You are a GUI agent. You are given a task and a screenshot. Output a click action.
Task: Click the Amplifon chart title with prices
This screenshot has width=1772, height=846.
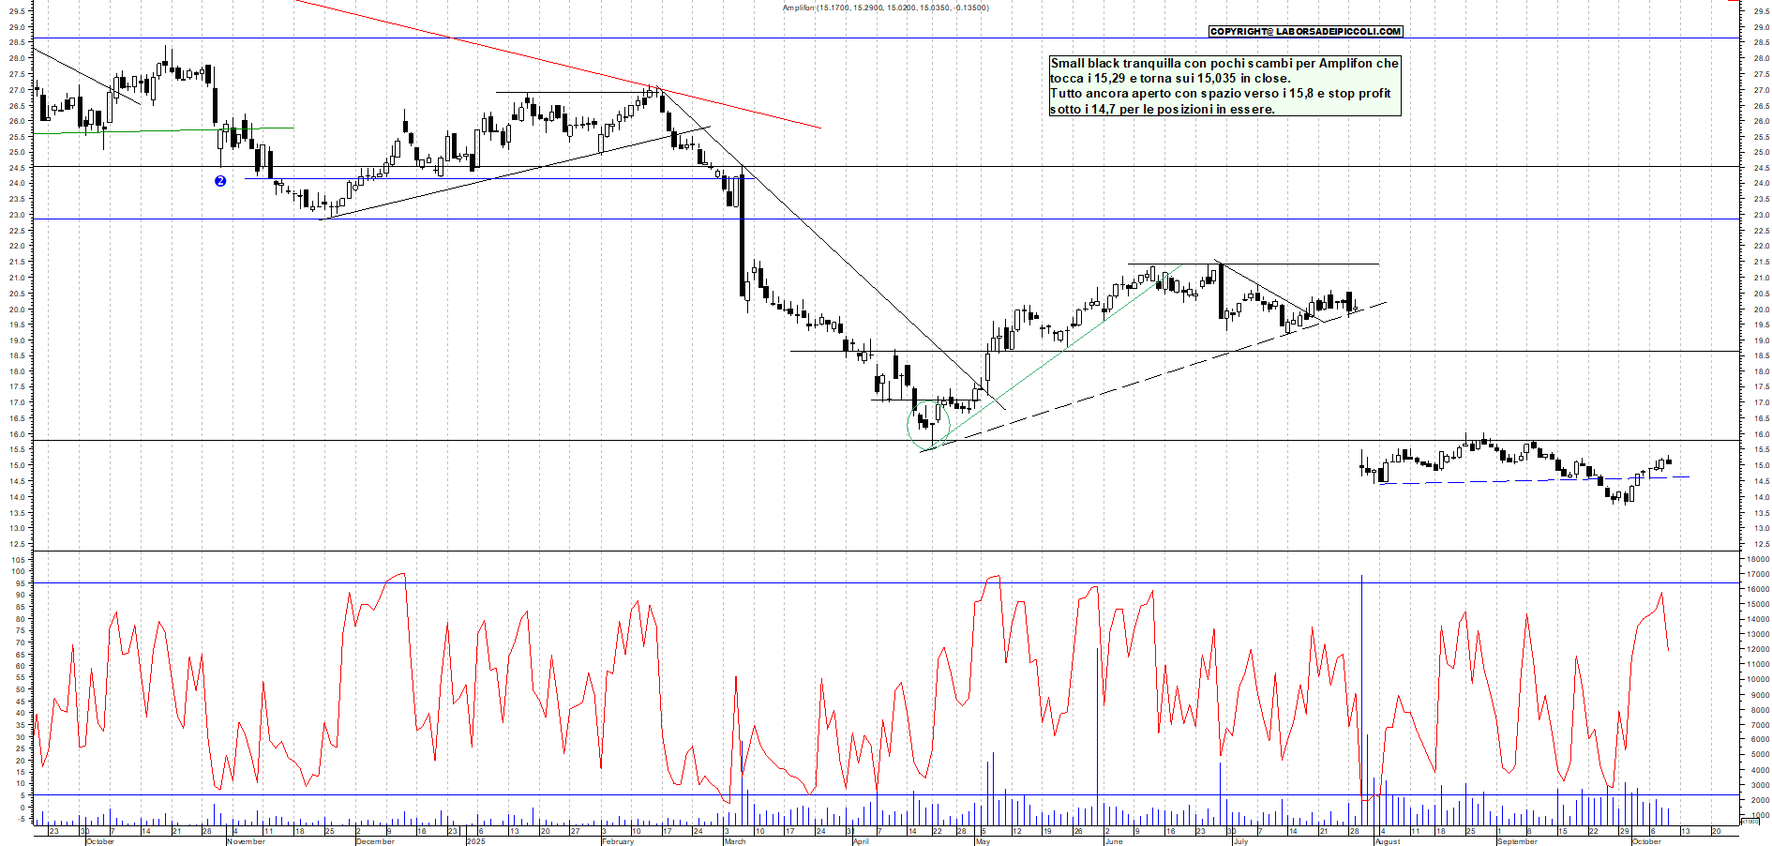pos(885,8)
